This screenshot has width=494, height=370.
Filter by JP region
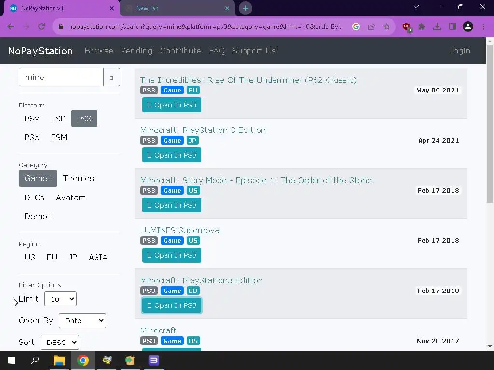(x=73, y=257)
